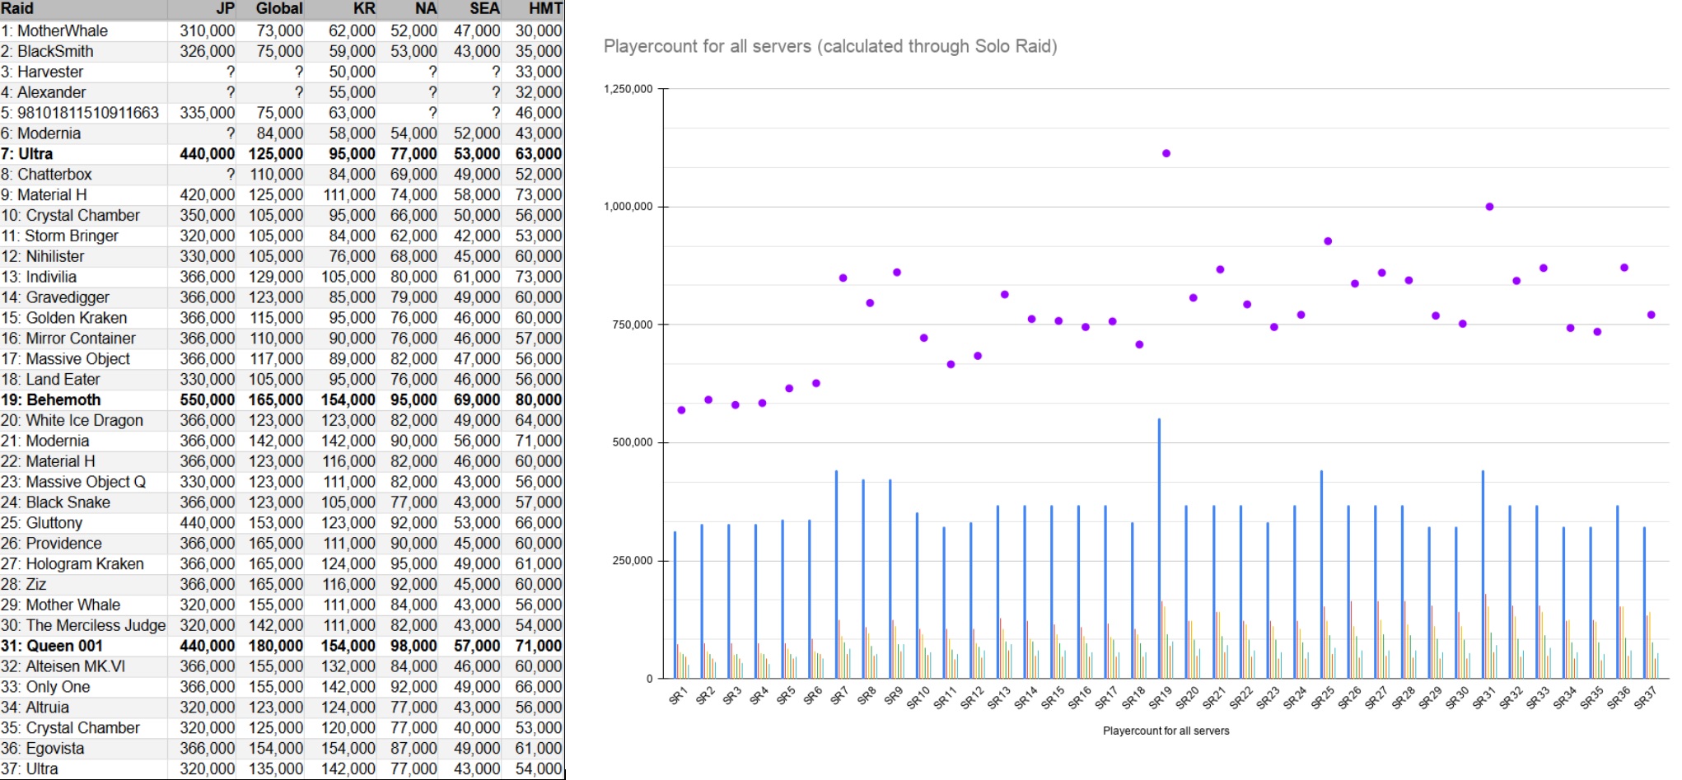
Task: Select the JP column header
Action: click(x=225, y=9)
